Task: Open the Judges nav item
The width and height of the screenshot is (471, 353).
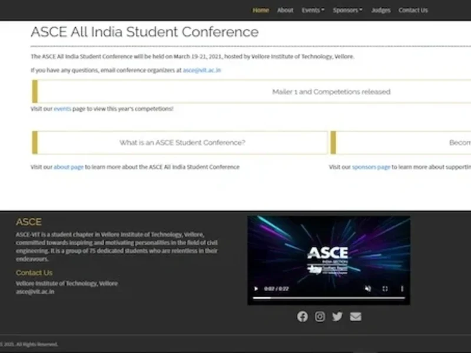Action: [x=380, y=10]
